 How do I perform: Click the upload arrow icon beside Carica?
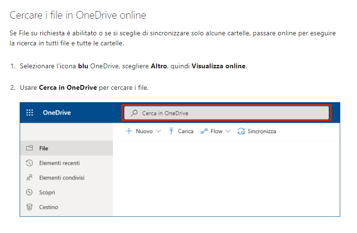coord(171,131)
